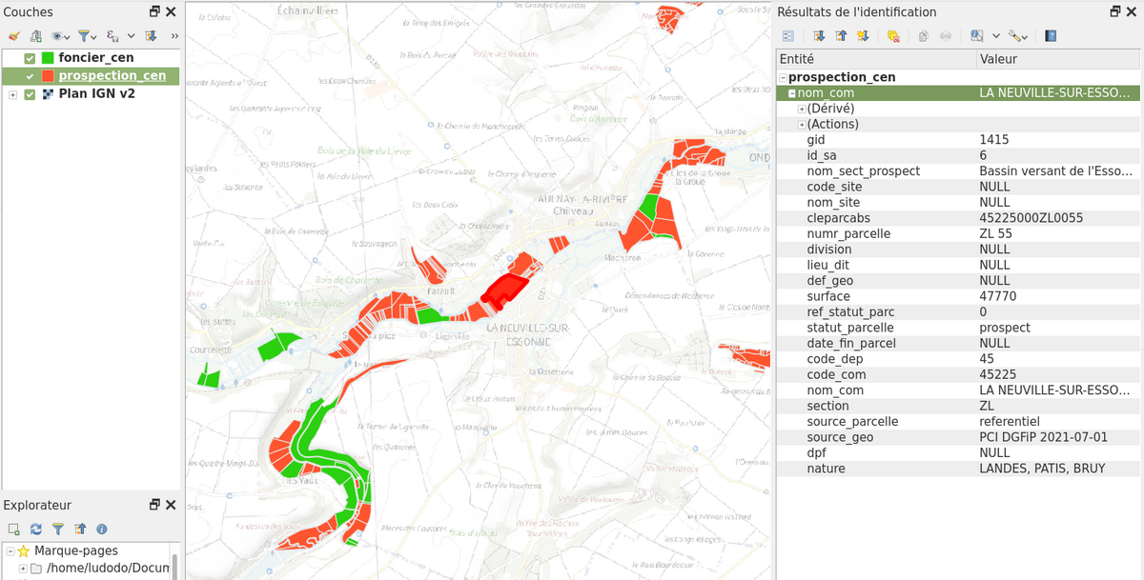1144x580 pixels.
Task: Click the red prospection_cen color swatch
Action: [x=48, y=76]
